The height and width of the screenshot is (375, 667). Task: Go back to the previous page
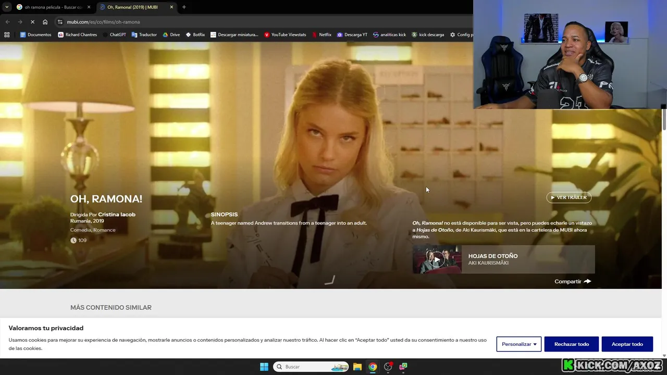(x=7, y=22)
